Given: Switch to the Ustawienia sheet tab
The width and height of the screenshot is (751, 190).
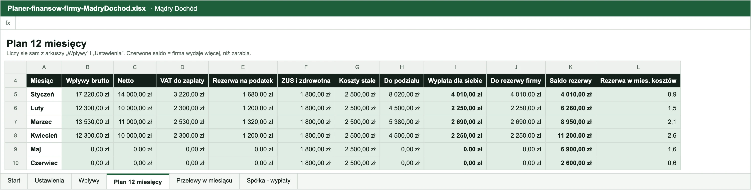Looking at the screenshot, I should [x=49, y=181].
